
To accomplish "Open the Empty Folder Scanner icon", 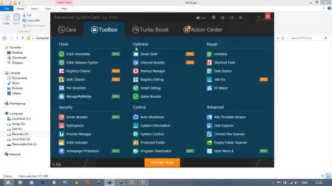I will click(x=209, y=143).
